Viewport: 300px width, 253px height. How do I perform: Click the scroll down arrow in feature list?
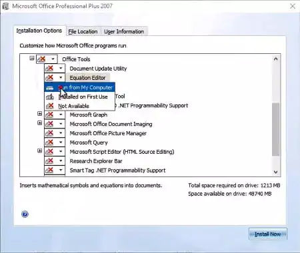tap(276, 172)
